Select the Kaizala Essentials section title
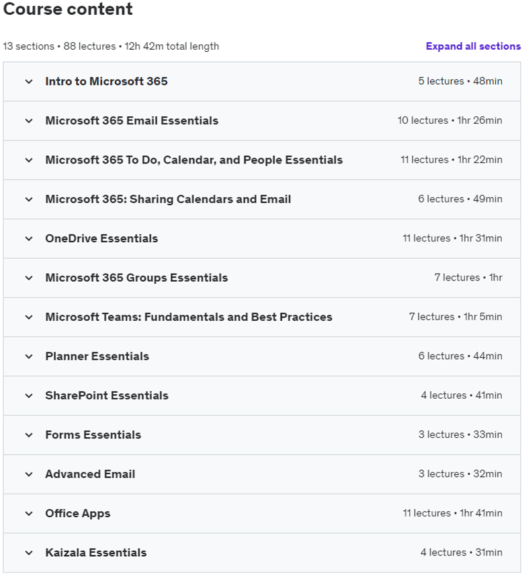The height and width of the screenshot is (575, 524). click(95, 552)
